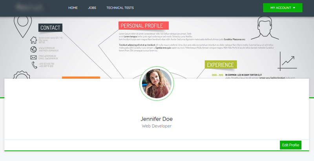Click the growth chart arrow icon
314x161 pixels.
(287, 62)
